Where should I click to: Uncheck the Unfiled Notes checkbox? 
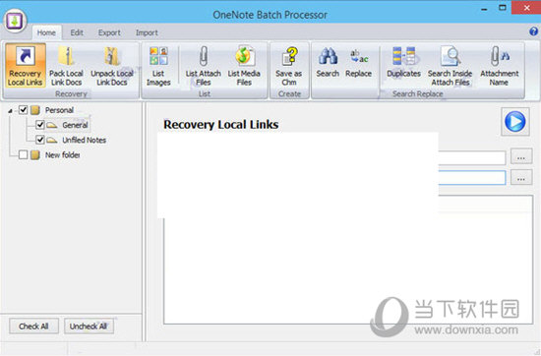(x=40, y=140)
